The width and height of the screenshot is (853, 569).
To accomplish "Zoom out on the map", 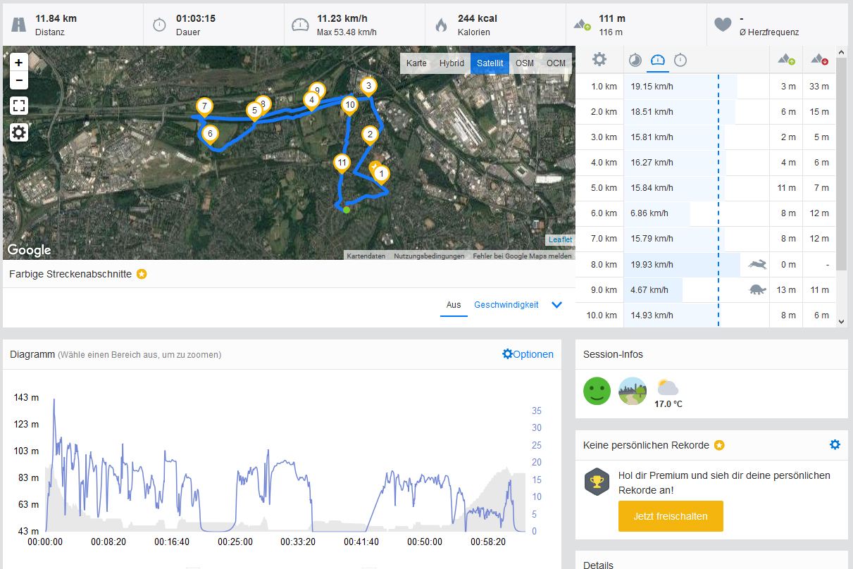I will (x=19, y=80).
